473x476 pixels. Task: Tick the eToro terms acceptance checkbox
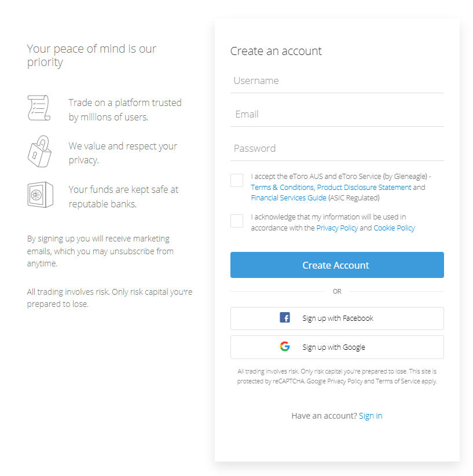[237, 180]
